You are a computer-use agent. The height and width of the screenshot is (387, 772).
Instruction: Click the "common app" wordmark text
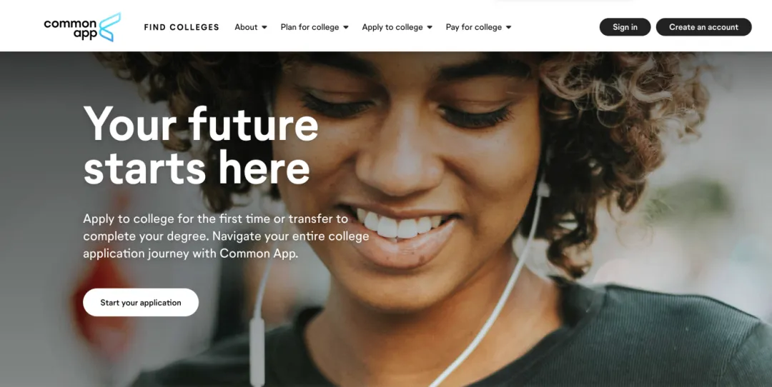pos(70,29)
